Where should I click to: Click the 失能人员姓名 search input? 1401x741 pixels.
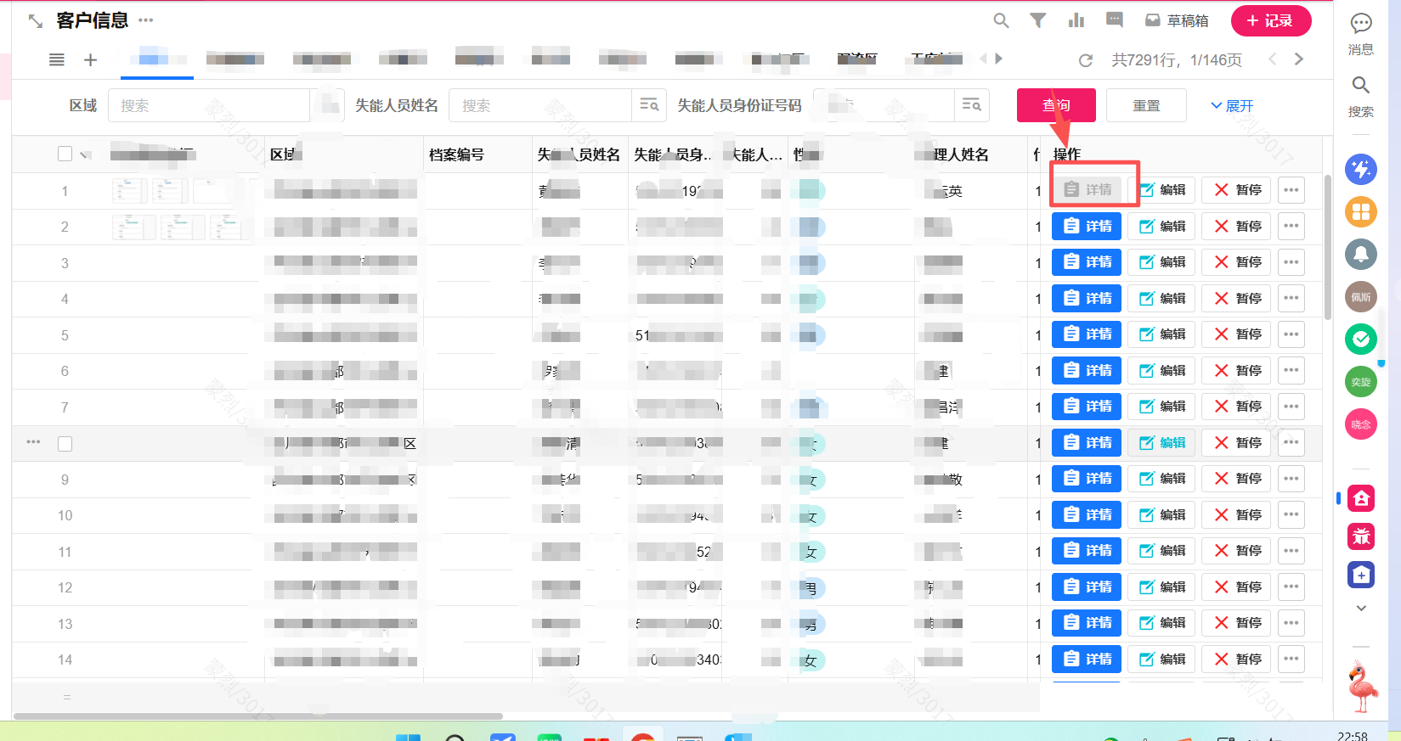(x=540, y=105)
